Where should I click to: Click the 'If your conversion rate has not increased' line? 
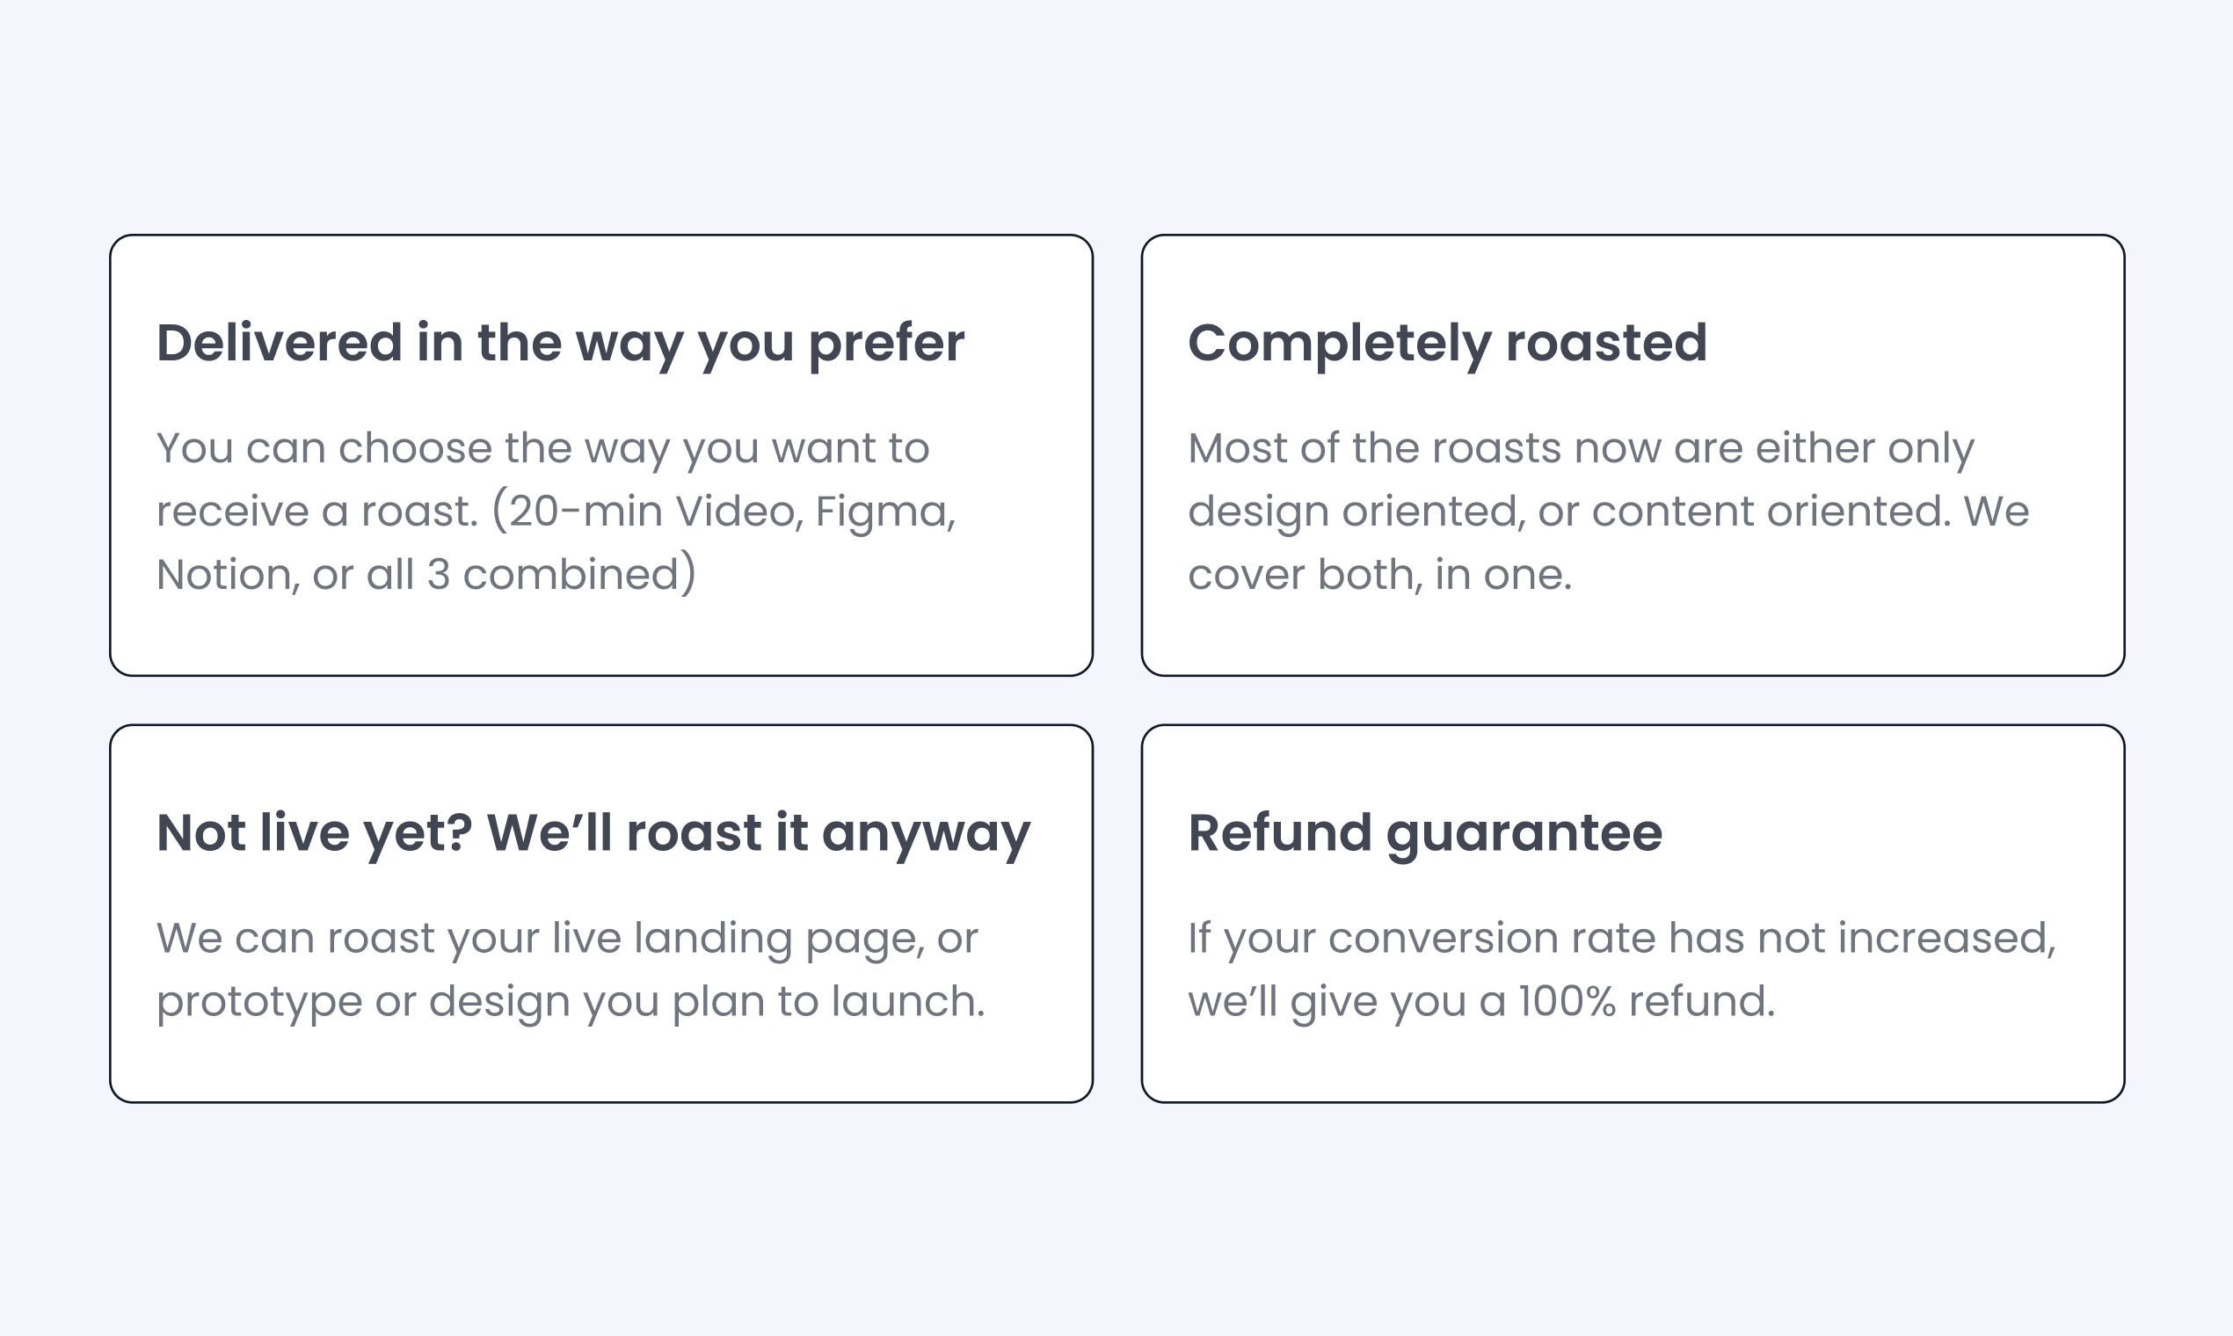coord(1622,938)
